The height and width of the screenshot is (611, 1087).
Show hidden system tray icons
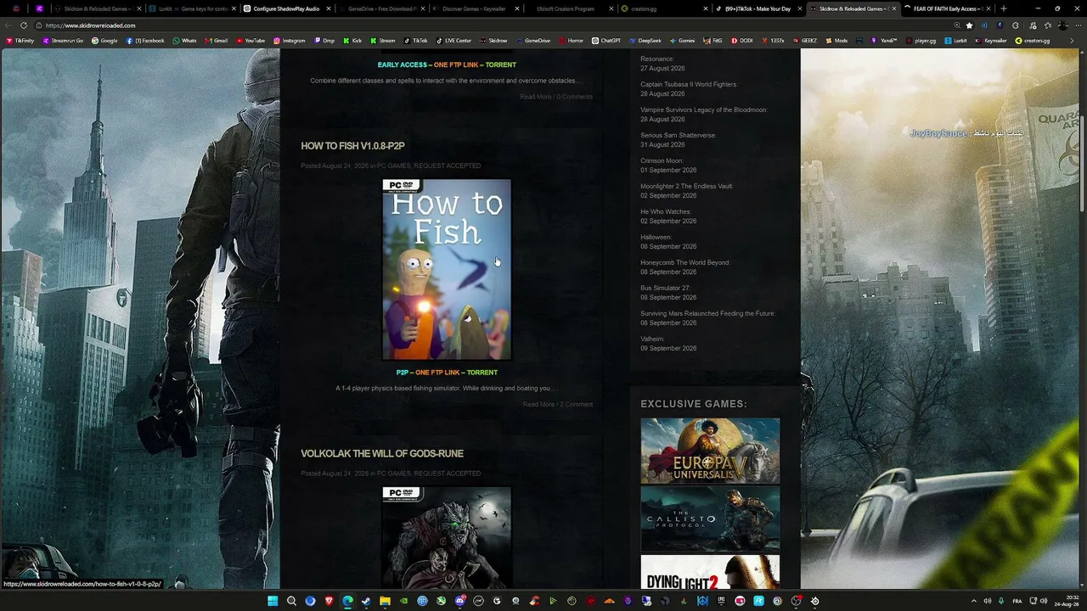pos(973,601)
